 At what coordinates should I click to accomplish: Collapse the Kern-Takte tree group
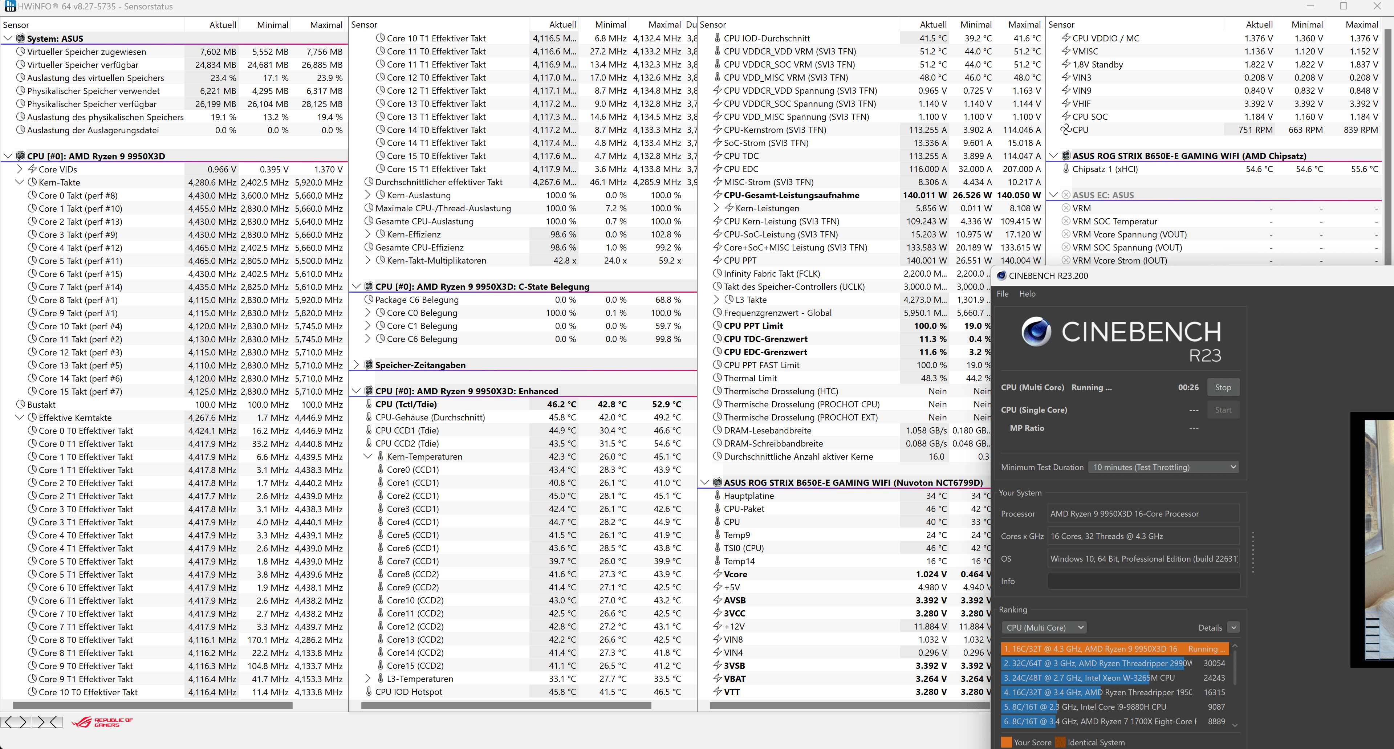point(20,182)
